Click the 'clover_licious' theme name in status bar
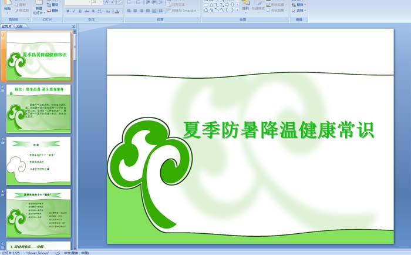411x255 pixels. coord(38,253)
